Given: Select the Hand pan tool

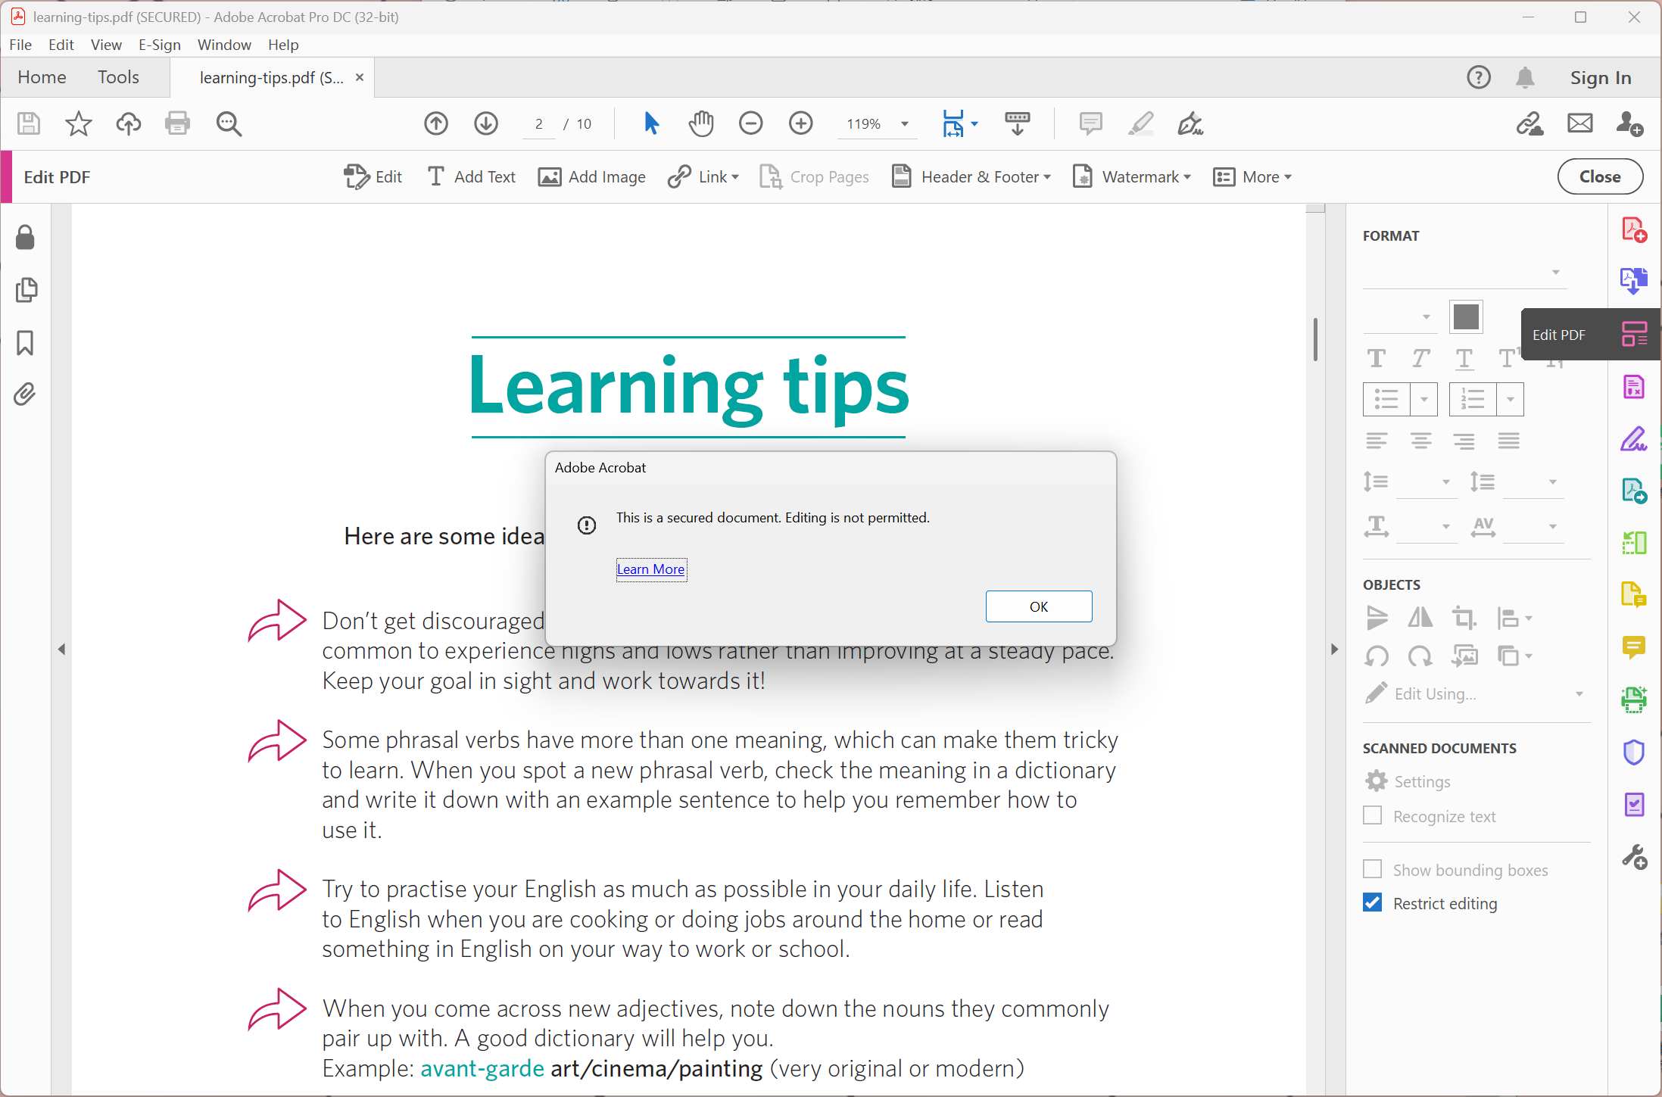Looking at the screenshot, I should pos(701,123).
